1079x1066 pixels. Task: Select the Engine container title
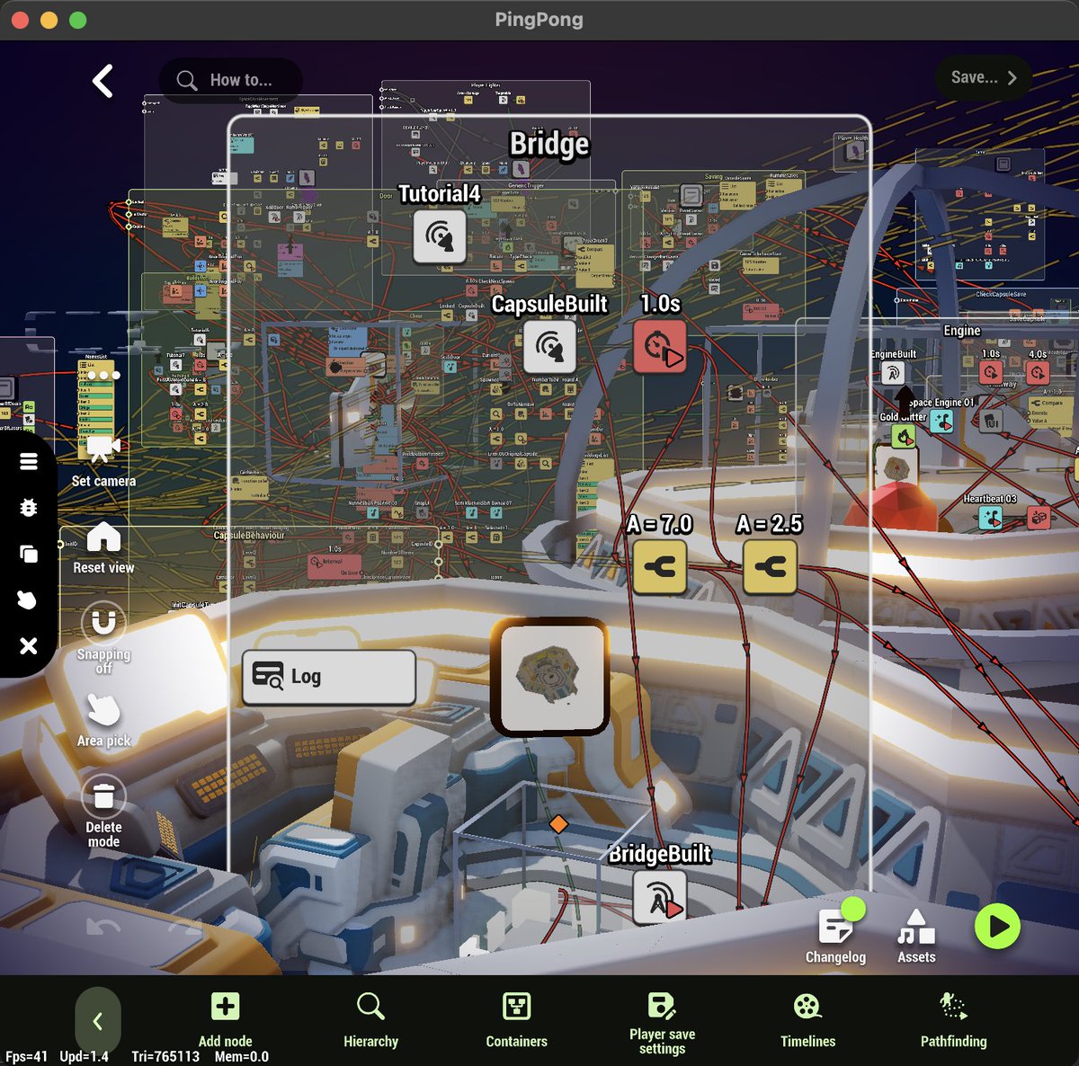962,331
